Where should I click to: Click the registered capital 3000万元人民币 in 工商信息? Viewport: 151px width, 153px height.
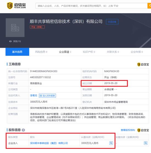click(39, 102)
